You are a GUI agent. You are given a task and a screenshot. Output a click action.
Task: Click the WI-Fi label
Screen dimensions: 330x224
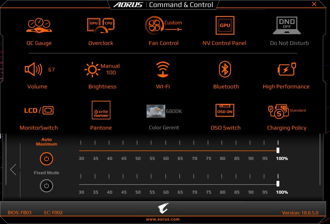point(163,86)
